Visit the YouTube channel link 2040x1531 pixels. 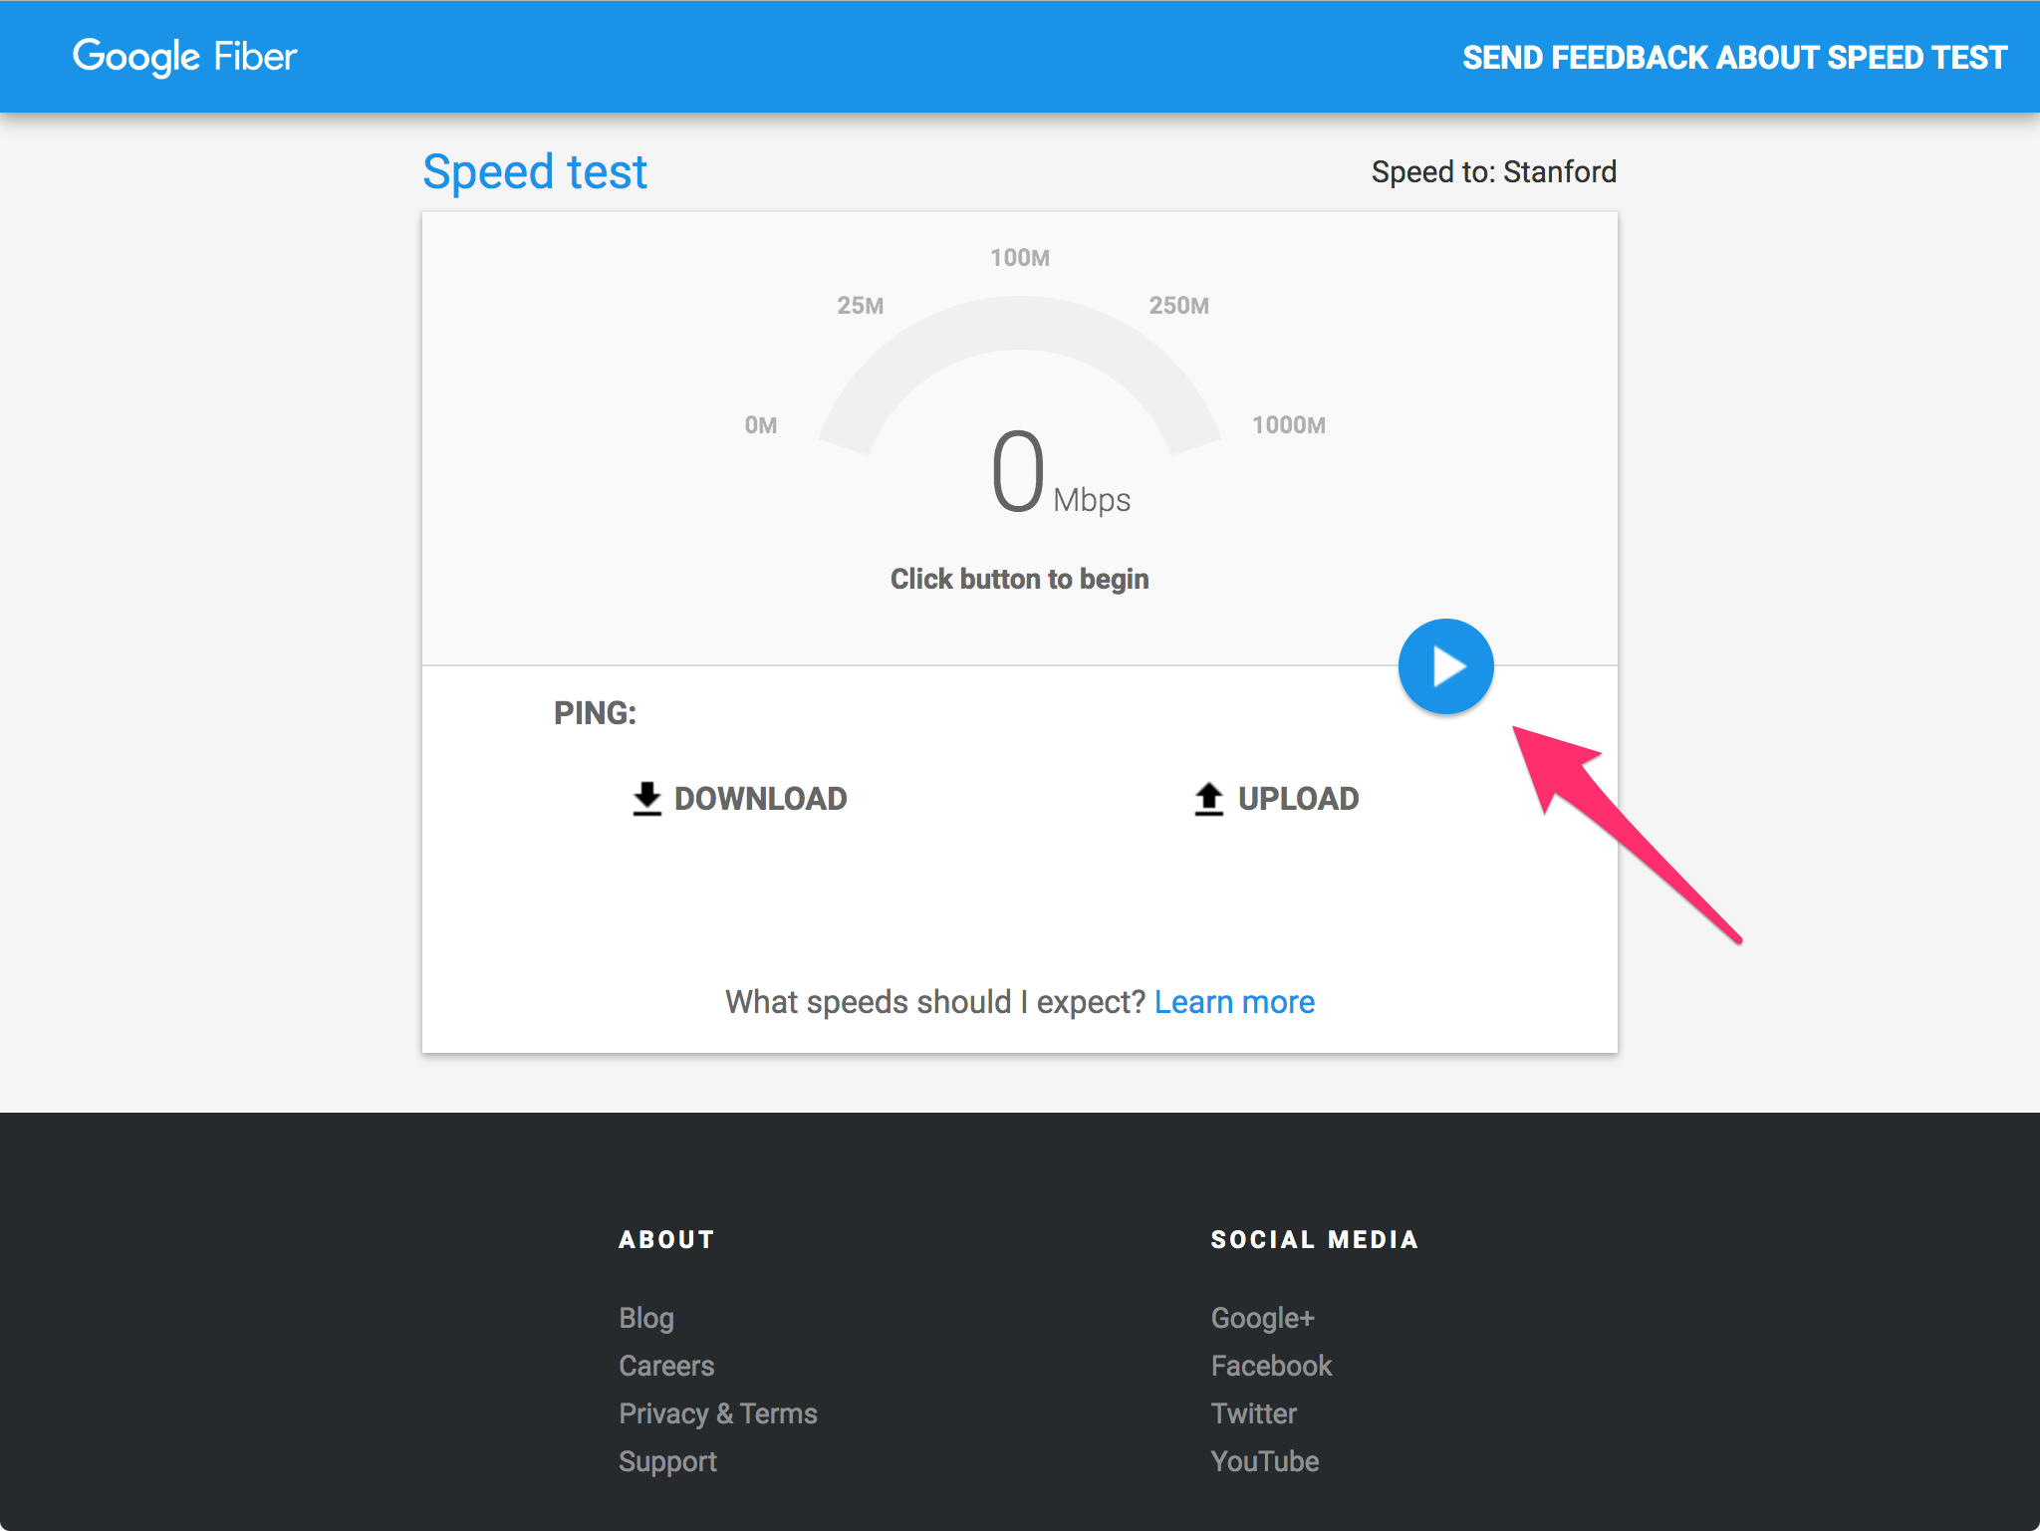pos(1264,1461)
